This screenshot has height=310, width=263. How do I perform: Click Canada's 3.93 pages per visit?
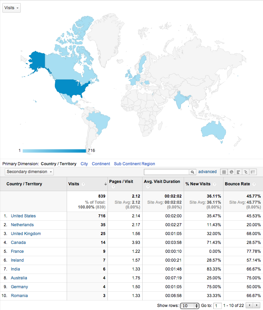[136, 243]
